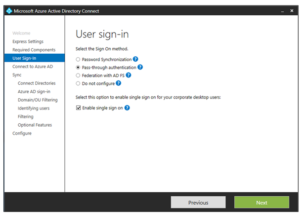Select Password Synchronization radio button

pos(78,59)
